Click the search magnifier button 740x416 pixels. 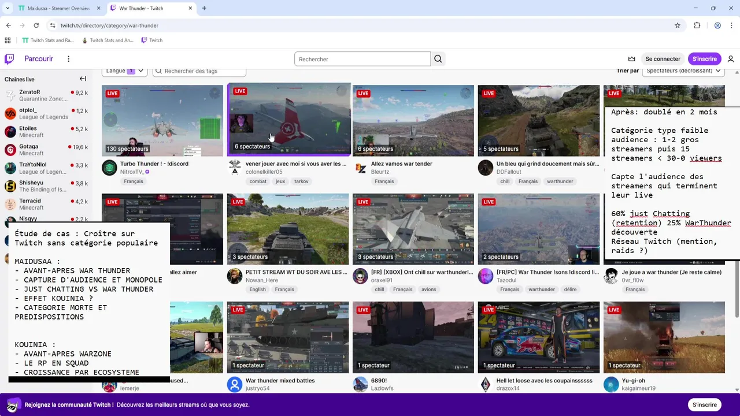438,59
